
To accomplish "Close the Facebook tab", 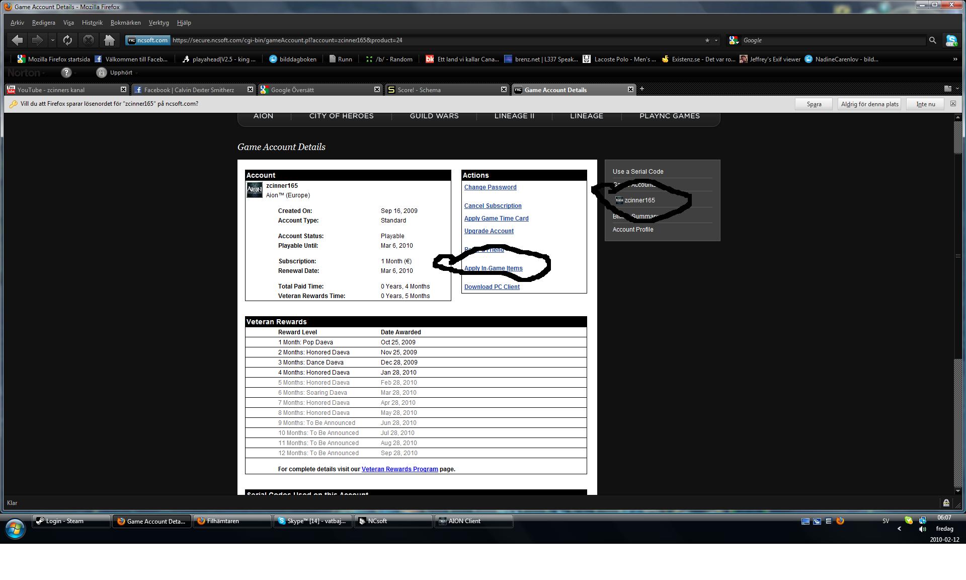I will pyautogui.click(x=250, y=89).
